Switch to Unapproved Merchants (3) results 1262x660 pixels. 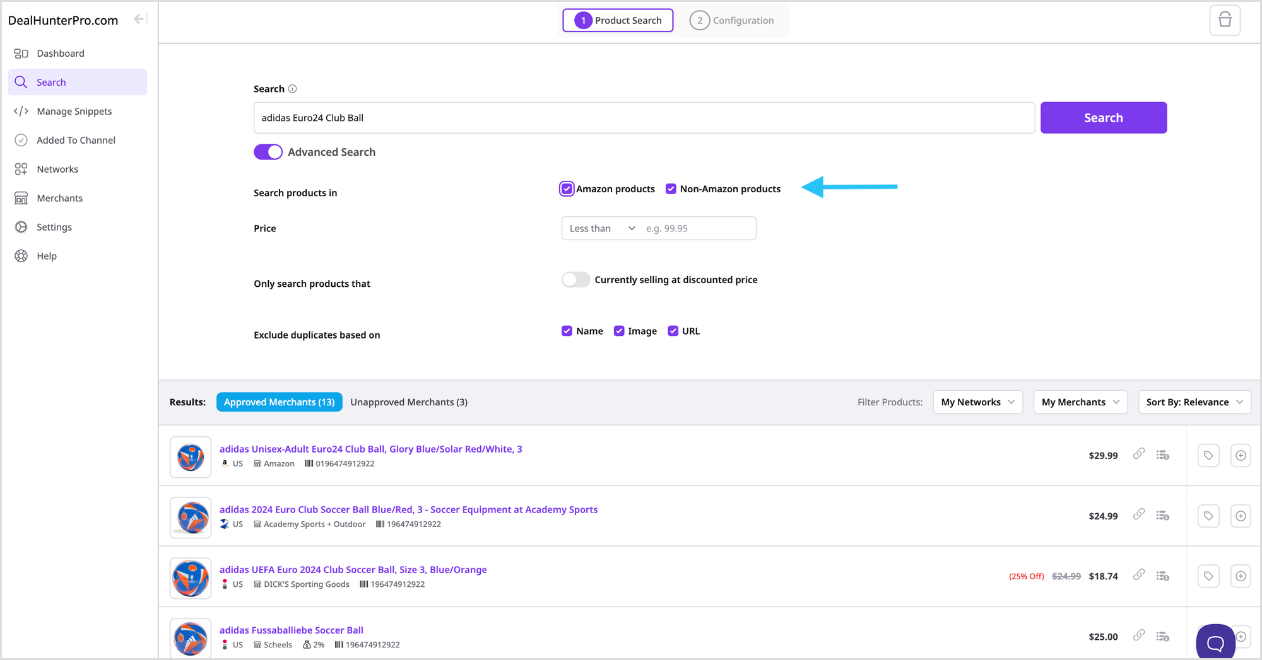pos(409,402)
